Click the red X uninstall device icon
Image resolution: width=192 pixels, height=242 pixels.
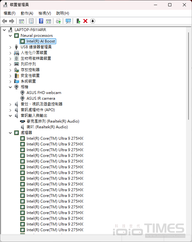[x=85, y=21]
